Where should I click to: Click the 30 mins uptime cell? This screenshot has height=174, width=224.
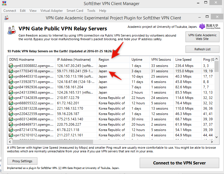tap(137, 119)
